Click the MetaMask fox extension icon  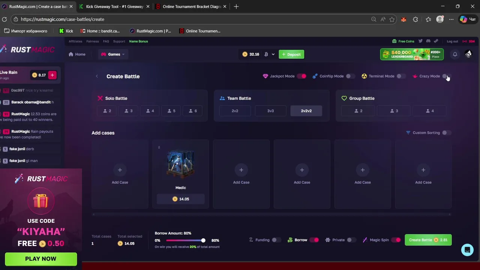point(403,19)
